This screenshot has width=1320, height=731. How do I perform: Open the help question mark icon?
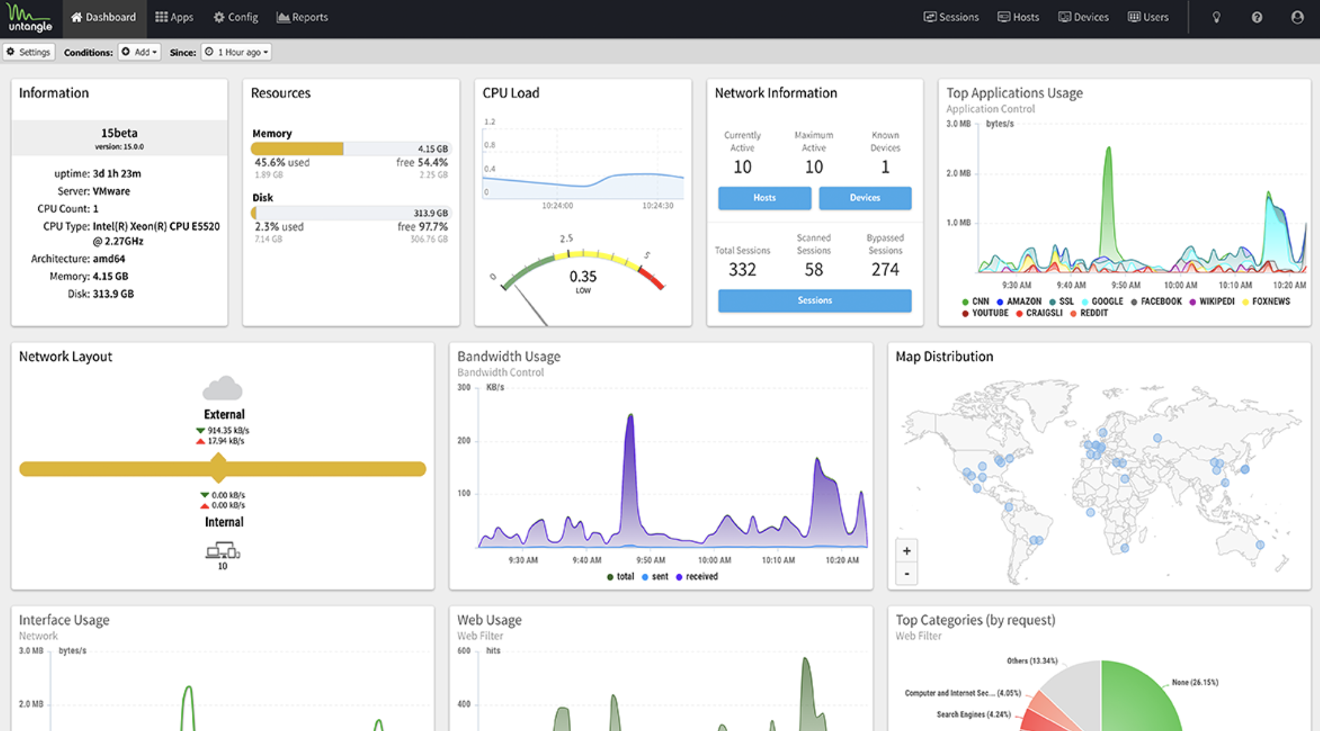point(1256,17)
